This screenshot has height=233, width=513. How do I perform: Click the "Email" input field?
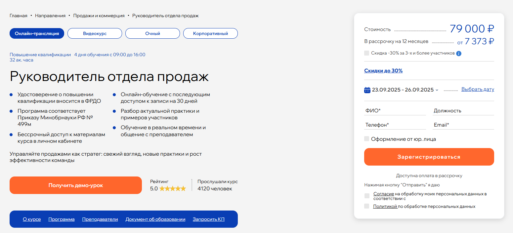[463, 125]
